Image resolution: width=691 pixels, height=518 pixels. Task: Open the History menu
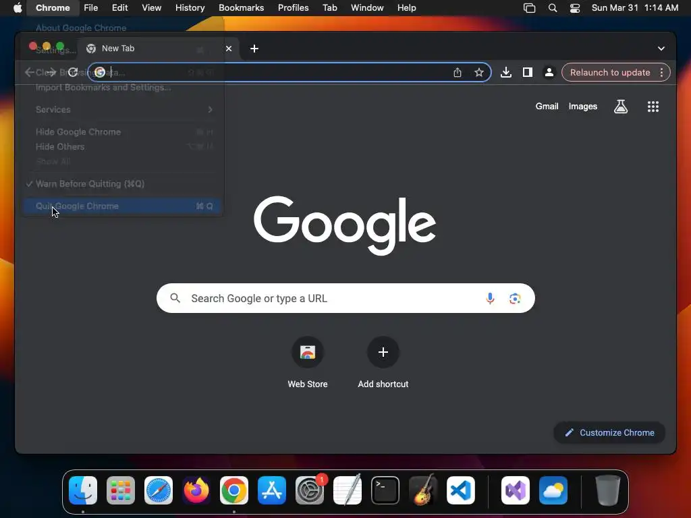tap(190, 8)
